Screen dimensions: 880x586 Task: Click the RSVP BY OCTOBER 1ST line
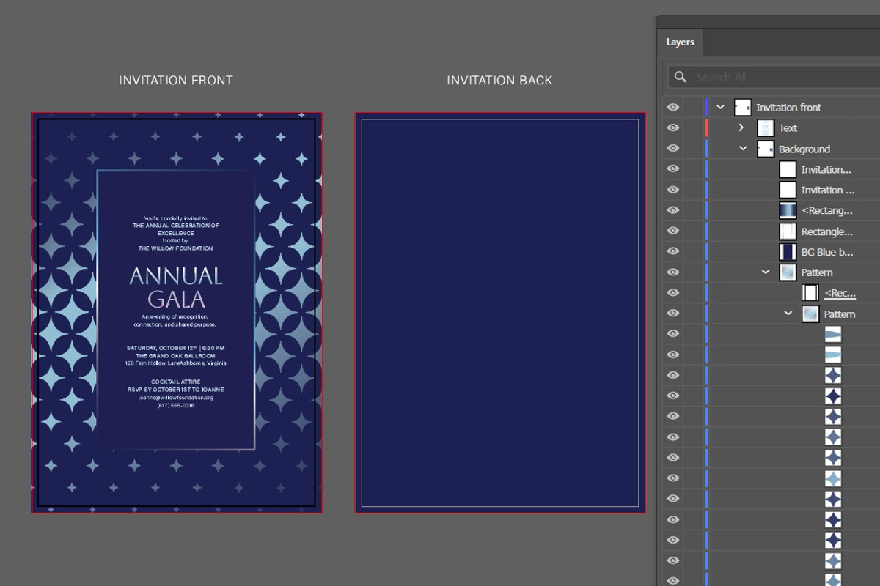176,390
